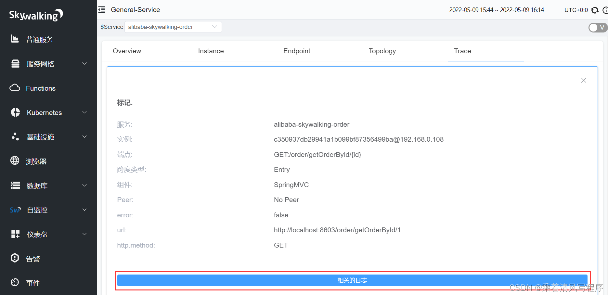Viewport: 608px width, 295px height.
Task: Open the $Service dropdown selector
Action: tap(173, 27)
